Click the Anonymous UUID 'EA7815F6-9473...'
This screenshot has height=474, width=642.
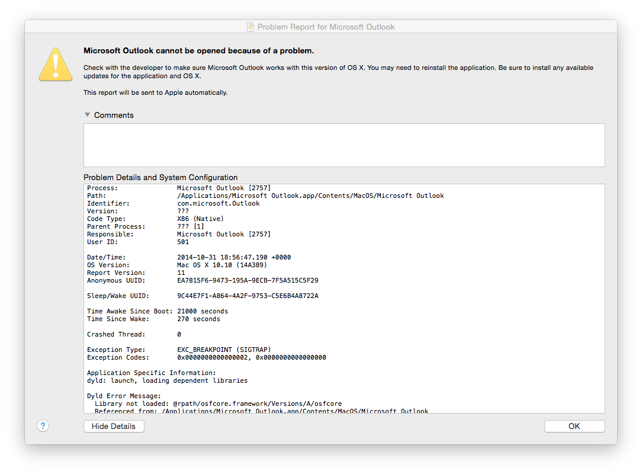pyautogui.click(x=248, y=281)
